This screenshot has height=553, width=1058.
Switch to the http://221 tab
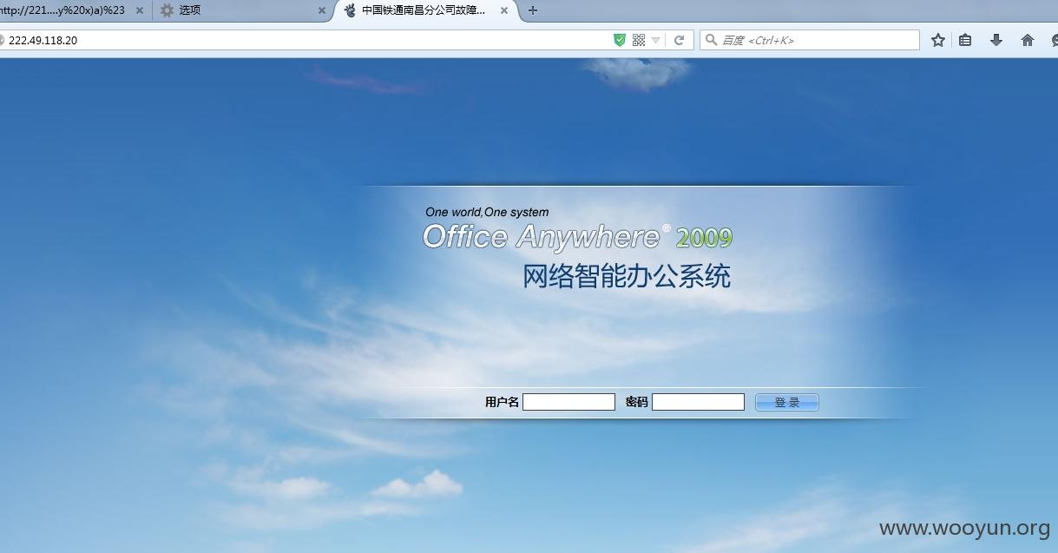75,10
